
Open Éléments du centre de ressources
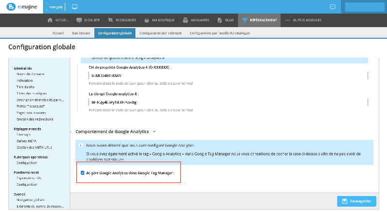40,206
